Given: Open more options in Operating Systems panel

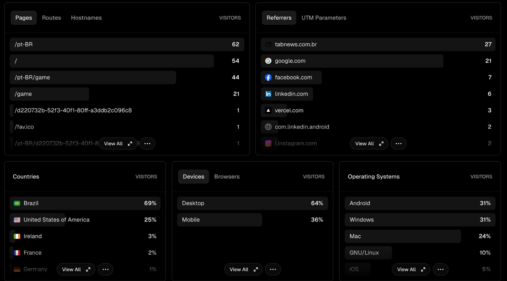Looking at the screenshot, I should pos(440,270).
